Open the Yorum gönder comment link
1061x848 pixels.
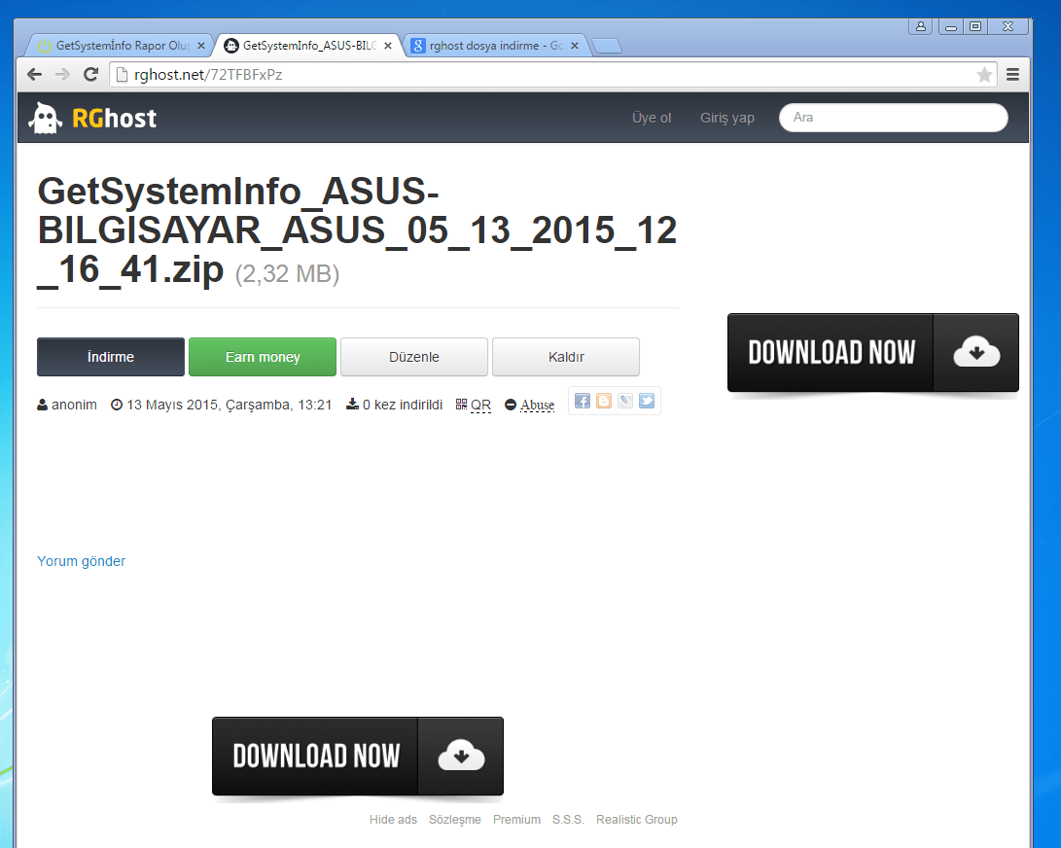[x=81, y=561]
